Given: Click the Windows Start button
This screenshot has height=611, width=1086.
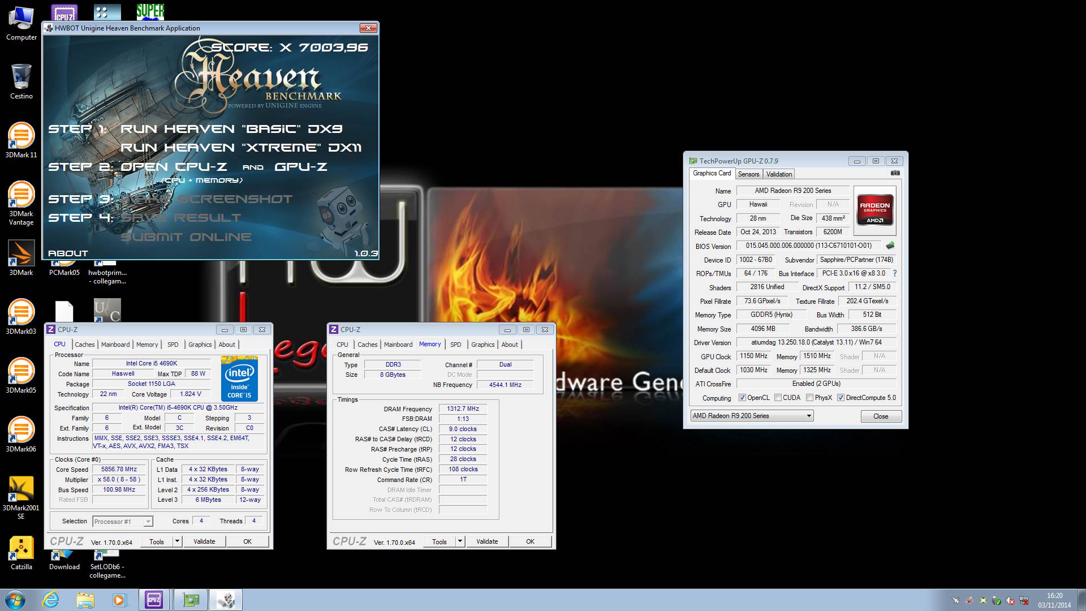Looking at the screenshot, I should pyautogui.click(x=15, y=600).
